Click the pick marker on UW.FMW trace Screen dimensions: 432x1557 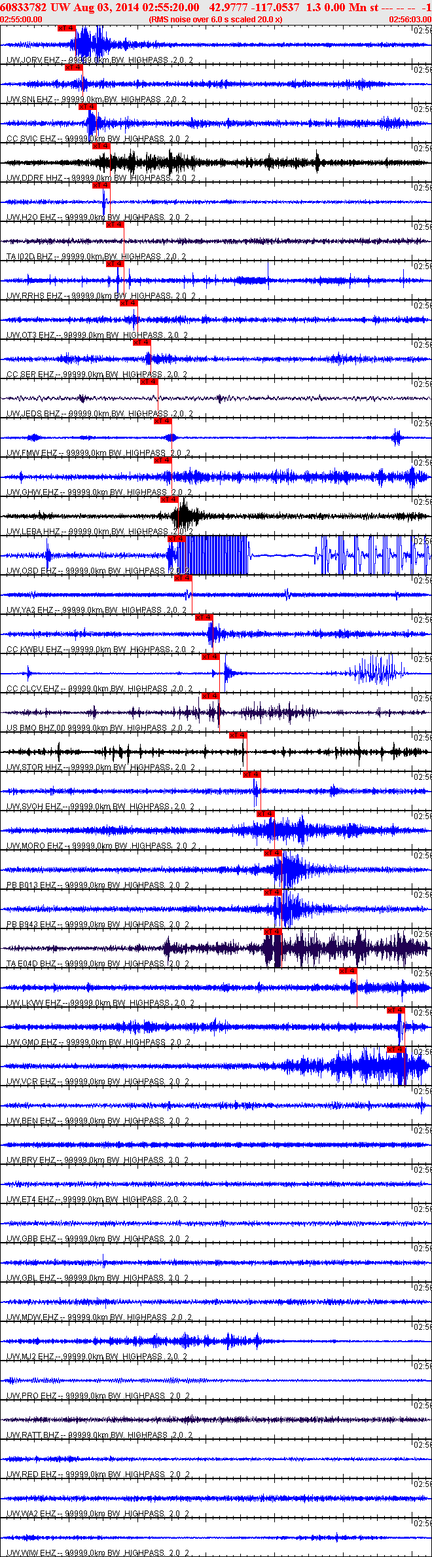tap(163, 421)
